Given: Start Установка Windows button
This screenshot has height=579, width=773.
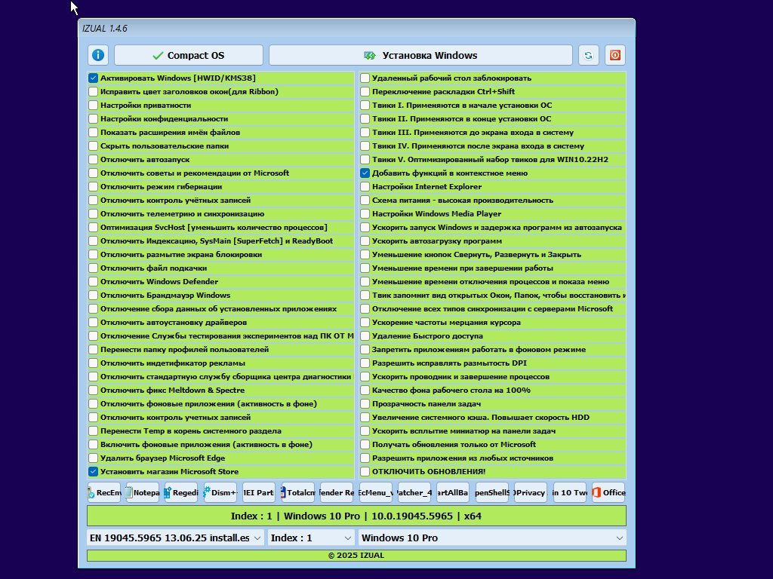Looking at the screenshot, I should click(420, 55).
